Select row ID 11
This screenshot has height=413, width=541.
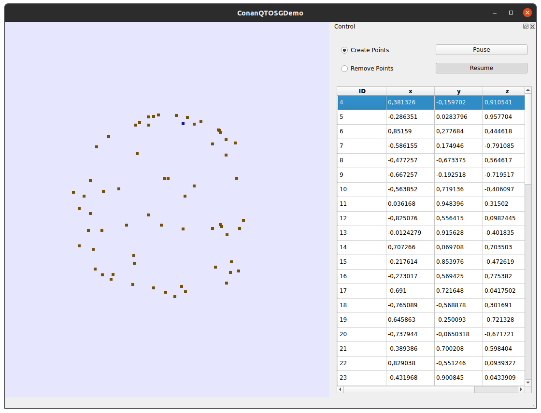(x=362, y=204)
